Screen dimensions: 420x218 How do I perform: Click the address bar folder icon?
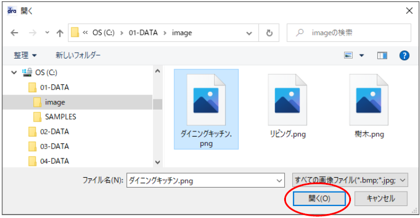(x=75, y=33)
